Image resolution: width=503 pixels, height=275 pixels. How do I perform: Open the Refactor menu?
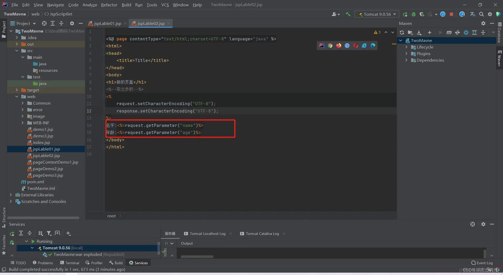click(109, 5)
